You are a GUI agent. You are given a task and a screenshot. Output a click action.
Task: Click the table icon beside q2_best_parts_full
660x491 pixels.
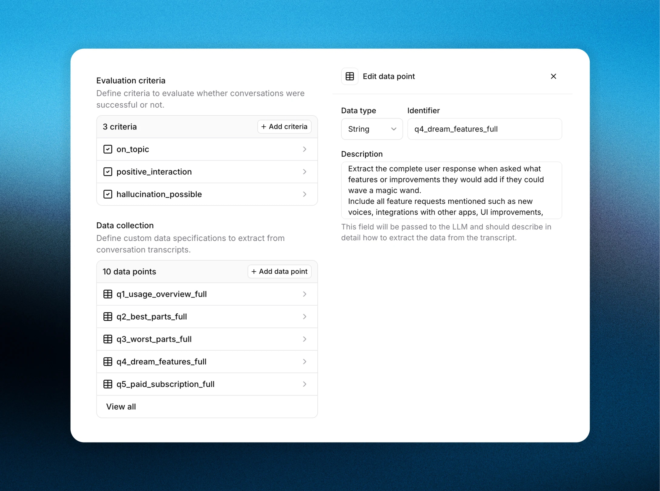[108, 316]
